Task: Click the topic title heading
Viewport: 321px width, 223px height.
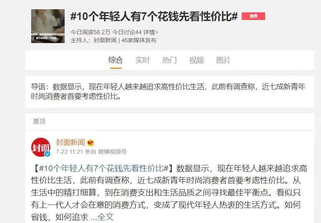Action: click(x=154, y=16)
